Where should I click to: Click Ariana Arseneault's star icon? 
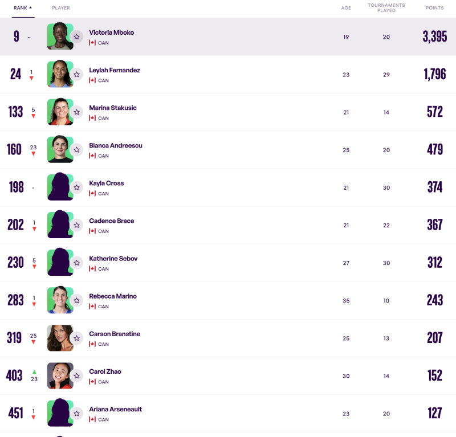pyautogui.click(x=76, y=413)
